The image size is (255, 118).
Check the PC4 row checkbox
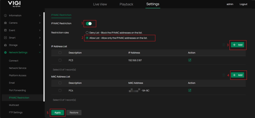[60, 90]
